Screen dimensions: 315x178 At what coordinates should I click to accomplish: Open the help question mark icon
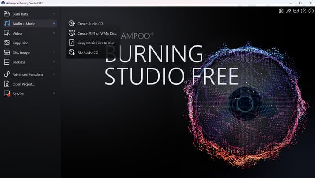[303, 11]
